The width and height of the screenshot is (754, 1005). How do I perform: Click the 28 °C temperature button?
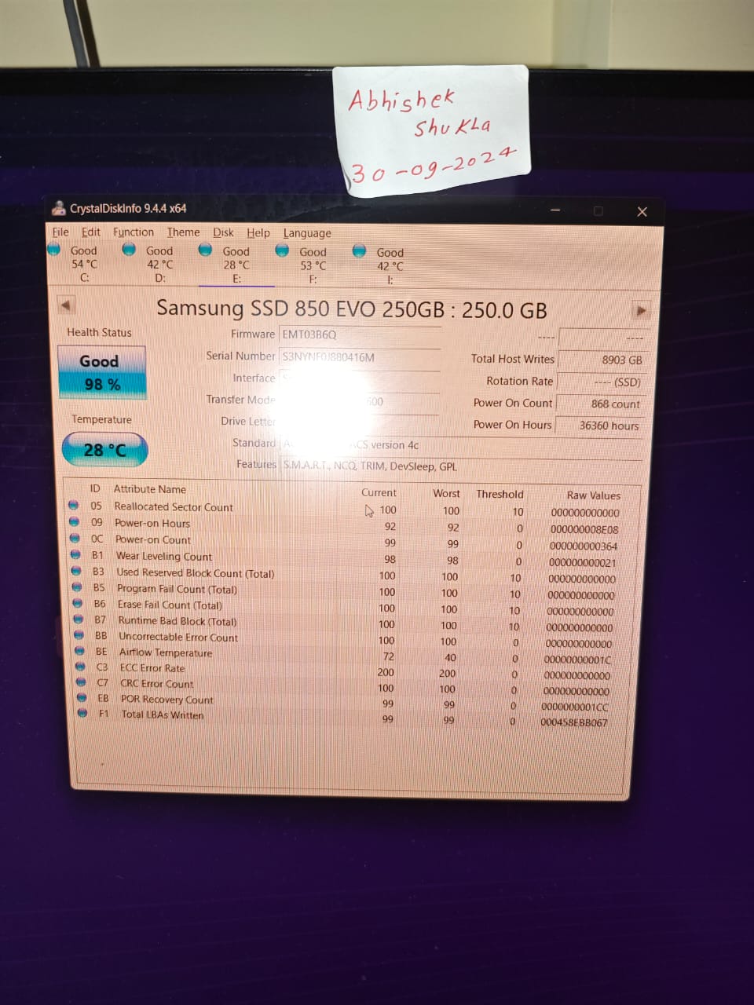(x=104, y=450)
